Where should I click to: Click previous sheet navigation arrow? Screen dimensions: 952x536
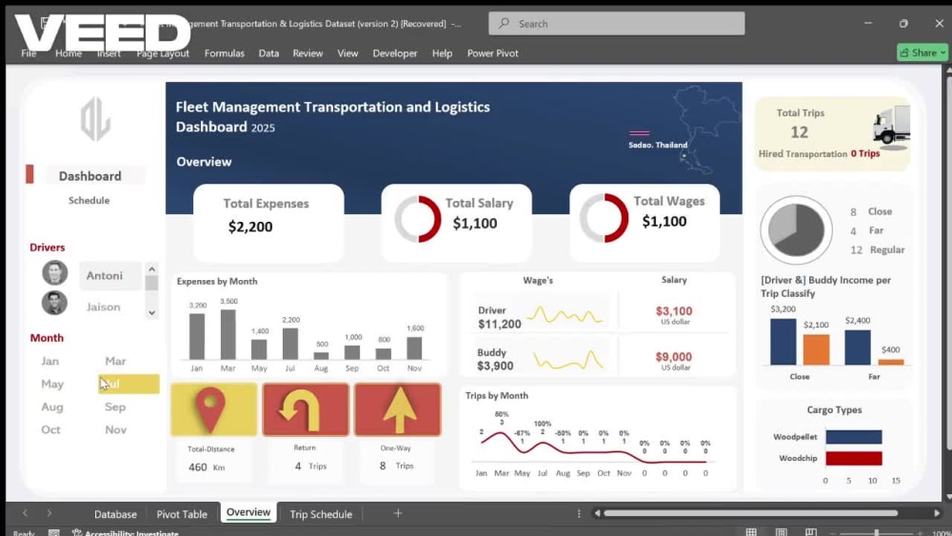pyautogui.click(x=25, y=513)
